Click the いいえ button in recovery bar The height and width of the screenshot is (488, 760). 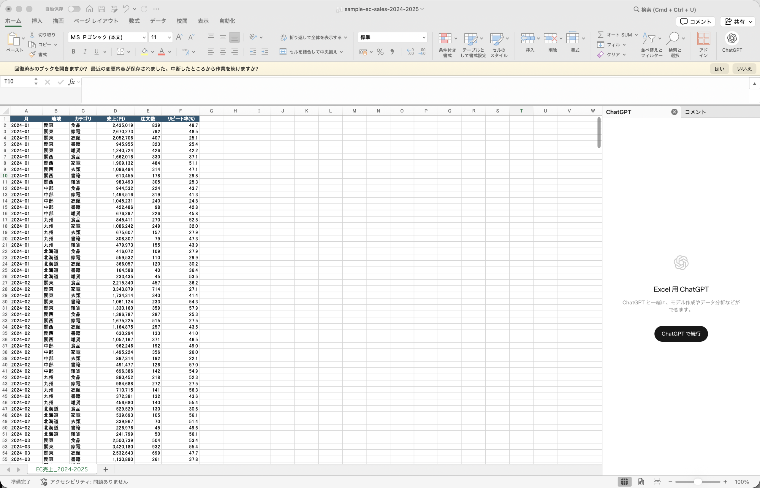pos(744,69)
